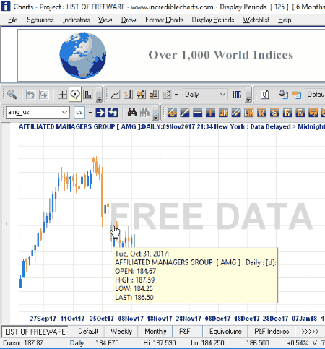The height and width of the screenshot is (349, 325).
Task: Switch to candlestick chart type
Action: point(142,95)
